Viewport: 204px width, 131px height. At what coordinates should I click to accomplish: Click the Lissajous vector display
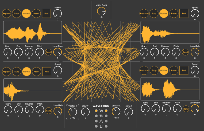[101, 61]
